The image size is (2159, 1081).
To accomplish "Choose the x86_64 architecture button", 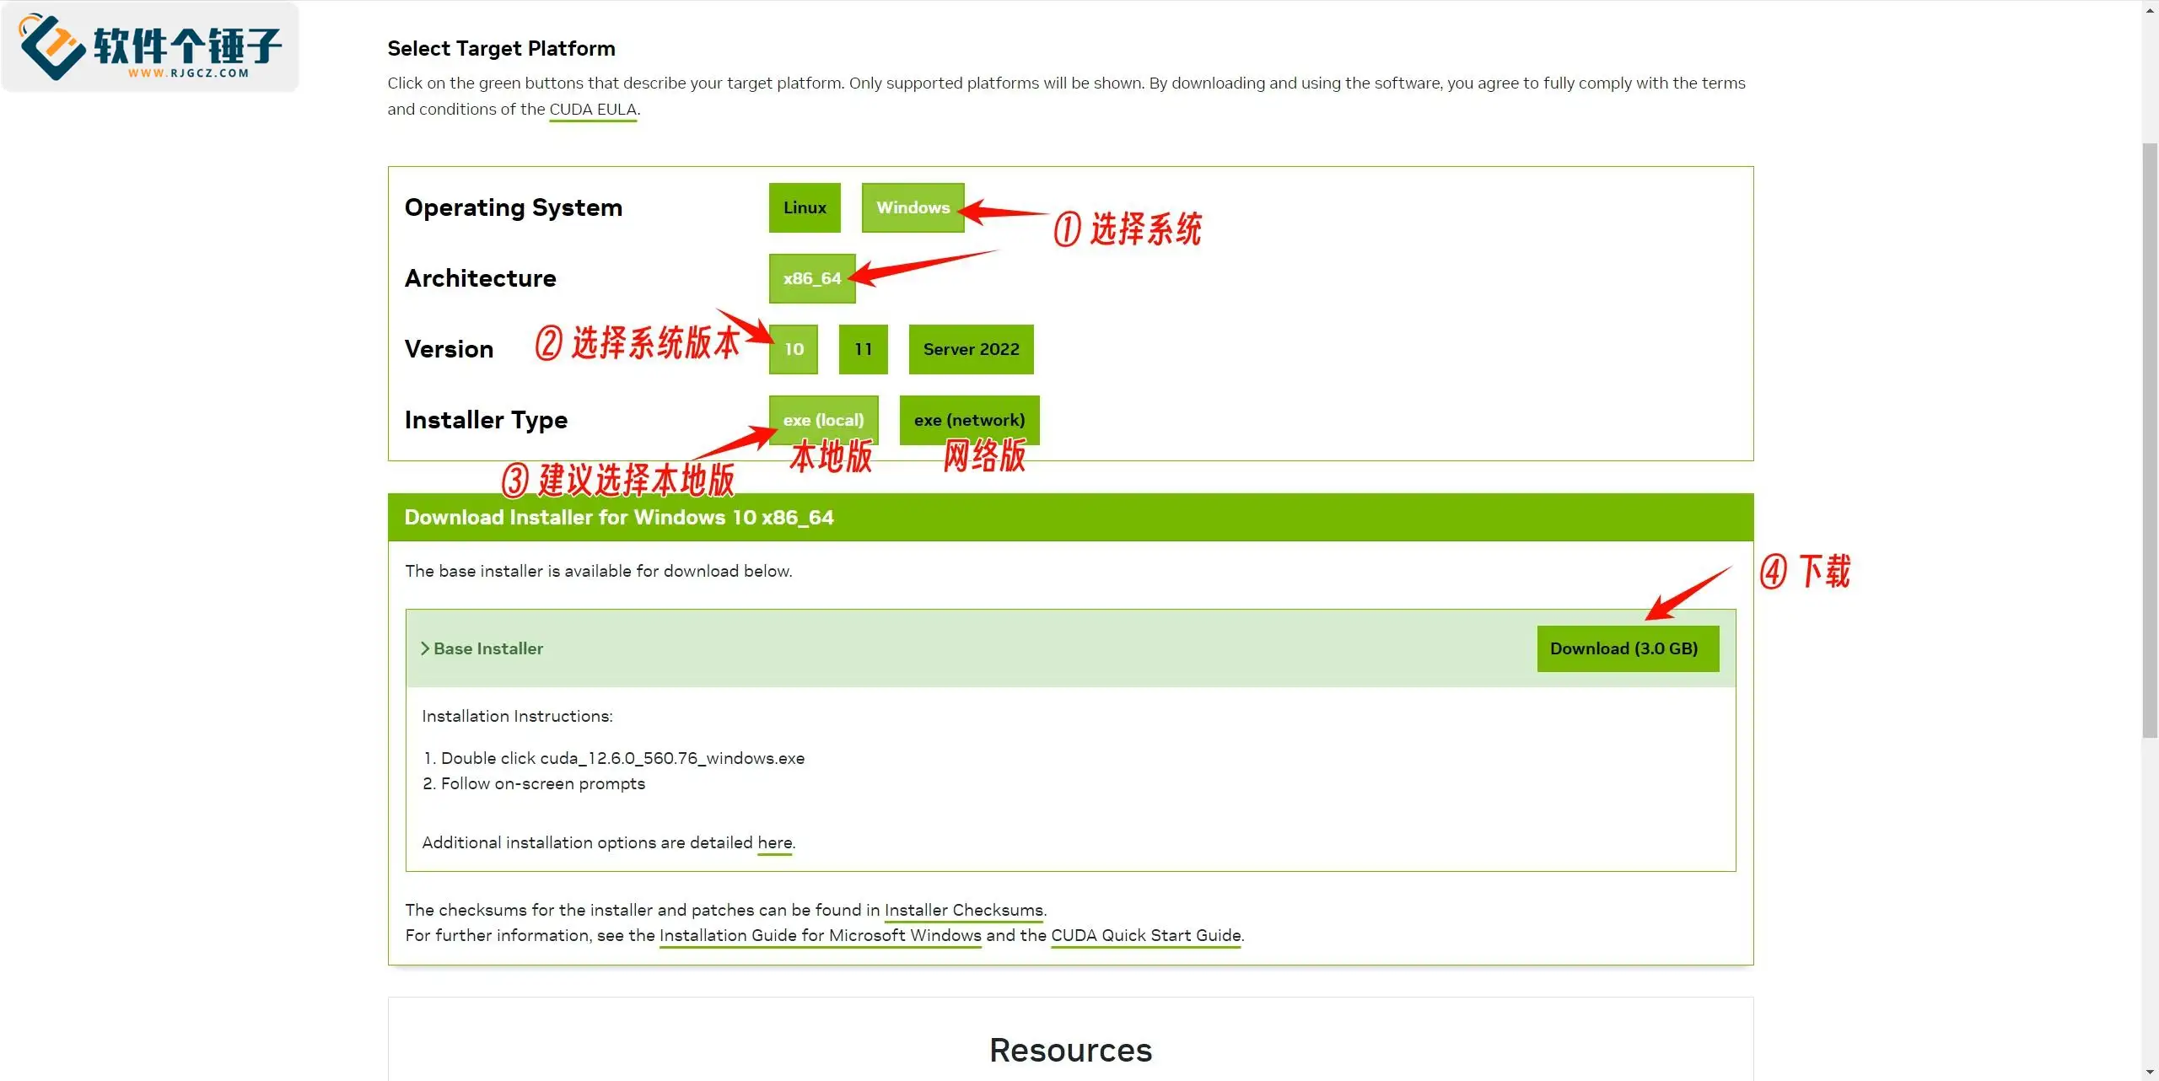I will pyautogui.click(x=812, y=278).
